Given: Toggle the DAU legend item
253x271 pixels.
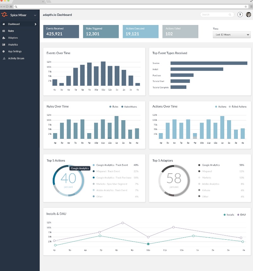Looking at the screenshot, I should [x=241, y=215].
